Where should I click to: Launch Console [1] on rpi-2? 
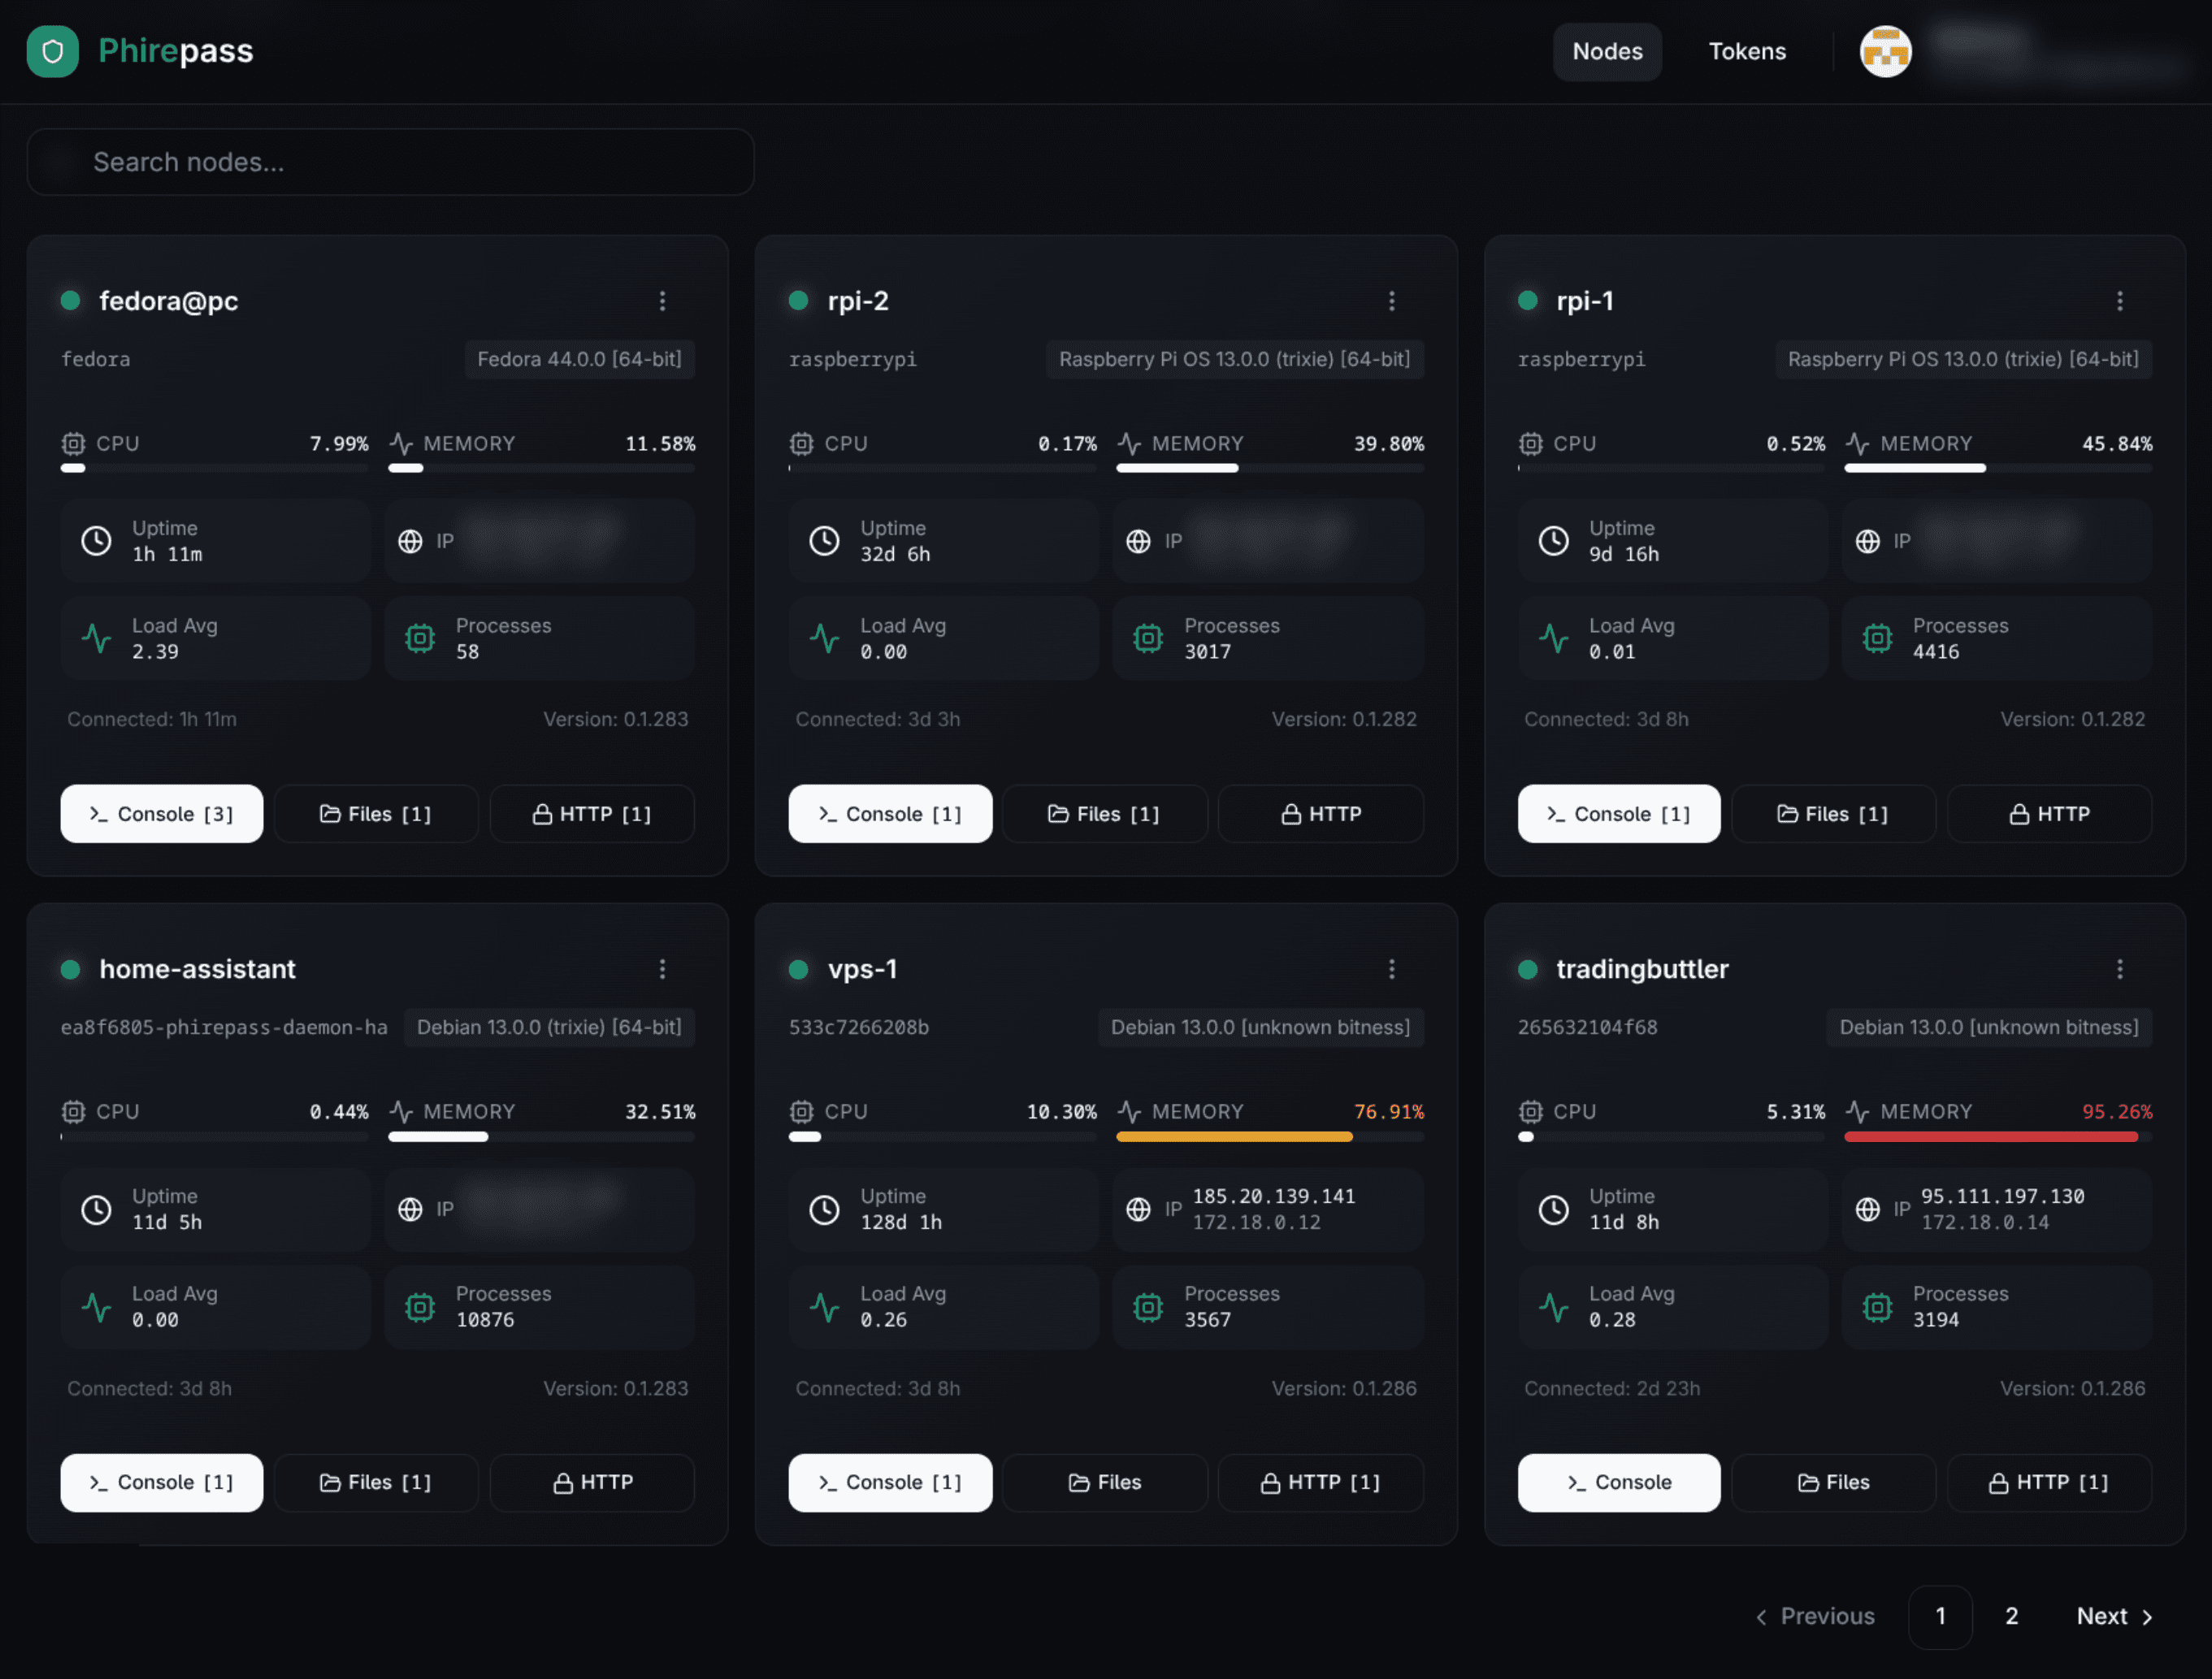890,814
